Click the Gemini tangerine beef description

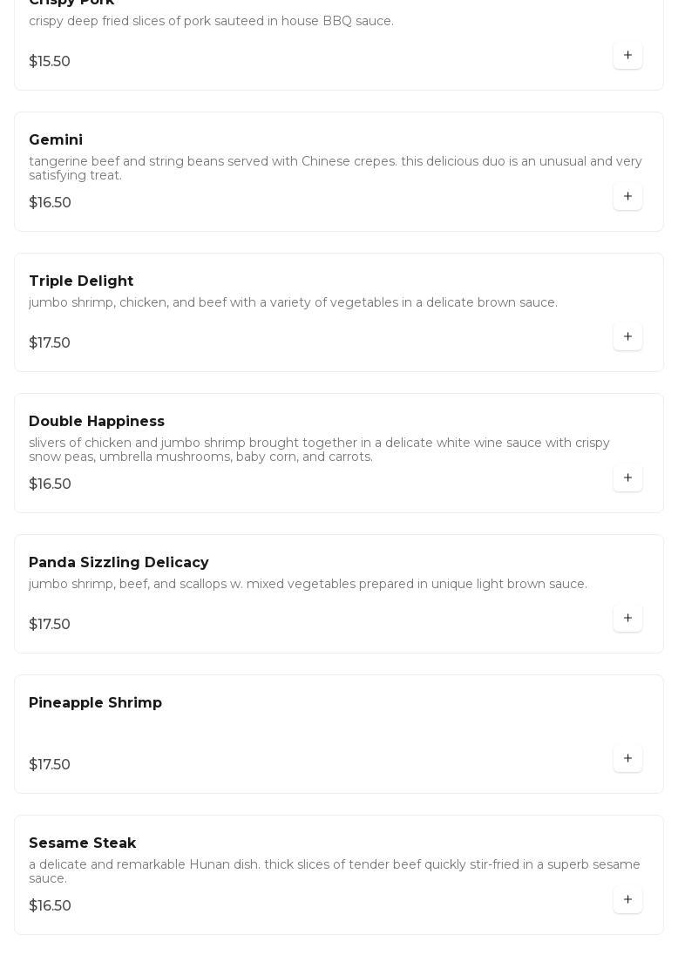[x=335, y=168]
